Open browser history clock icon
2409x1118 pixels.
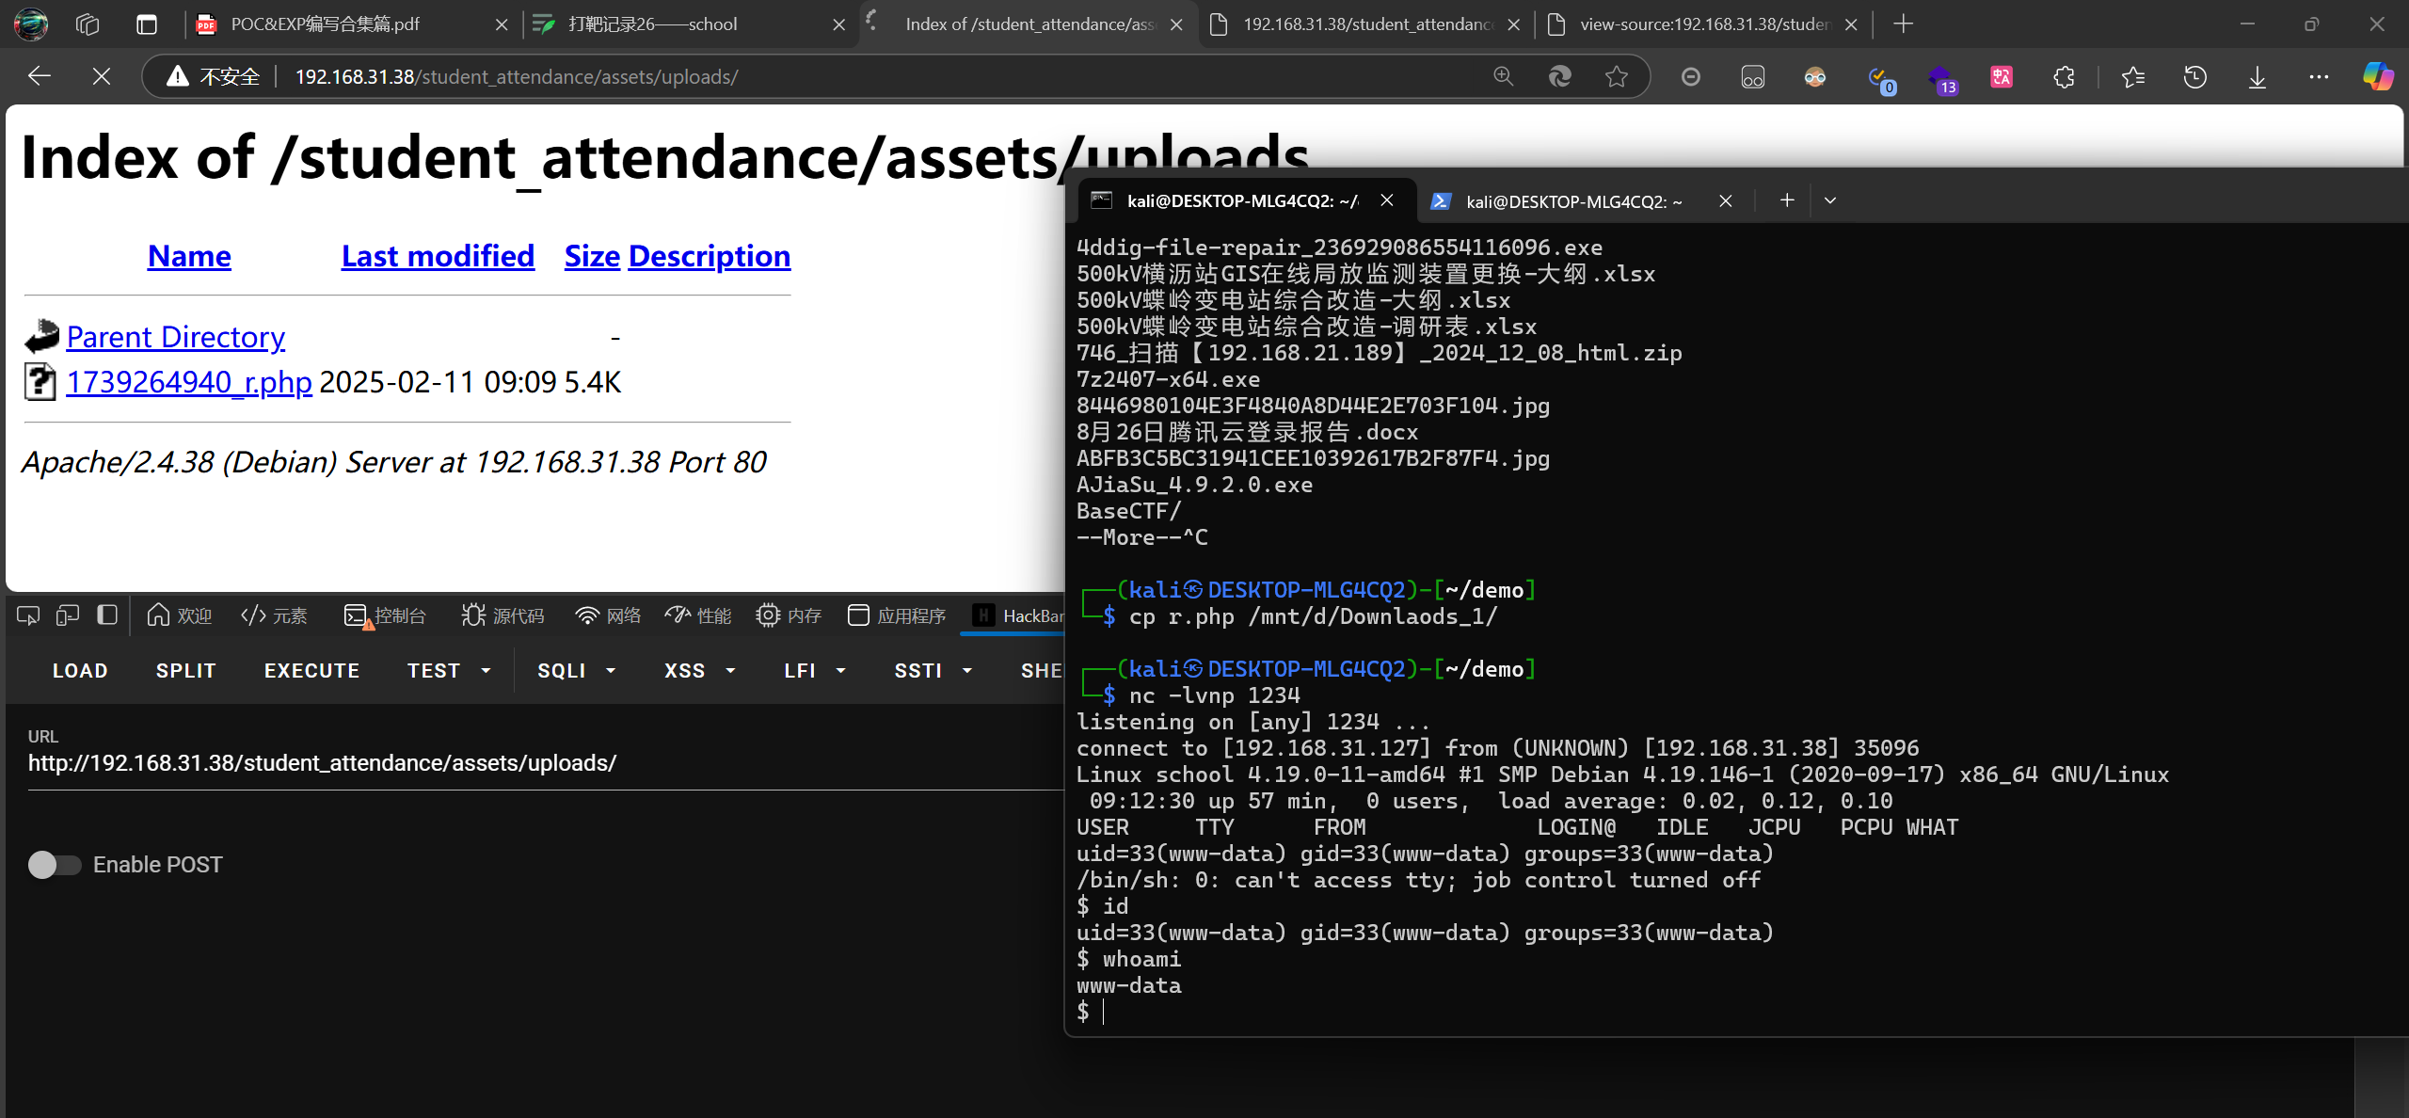(x=2194, y=76)
